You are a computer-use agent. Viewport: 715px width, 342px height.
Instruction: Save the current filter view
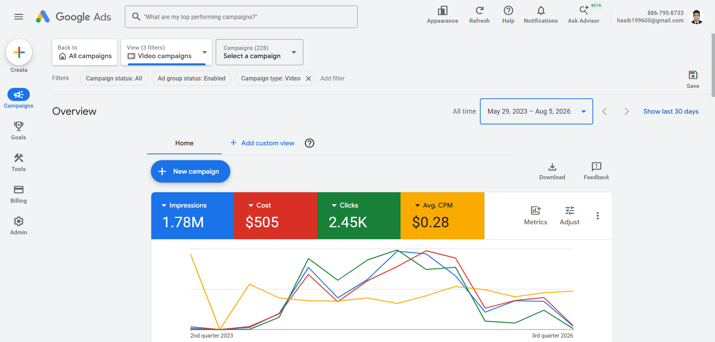pyautogui.click(x=693, y=79)
